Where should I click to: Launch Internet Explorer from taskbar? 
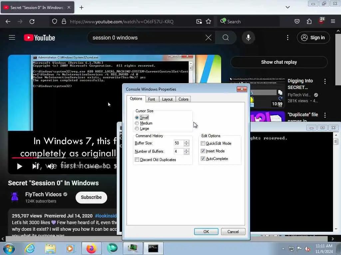point(30,248)
